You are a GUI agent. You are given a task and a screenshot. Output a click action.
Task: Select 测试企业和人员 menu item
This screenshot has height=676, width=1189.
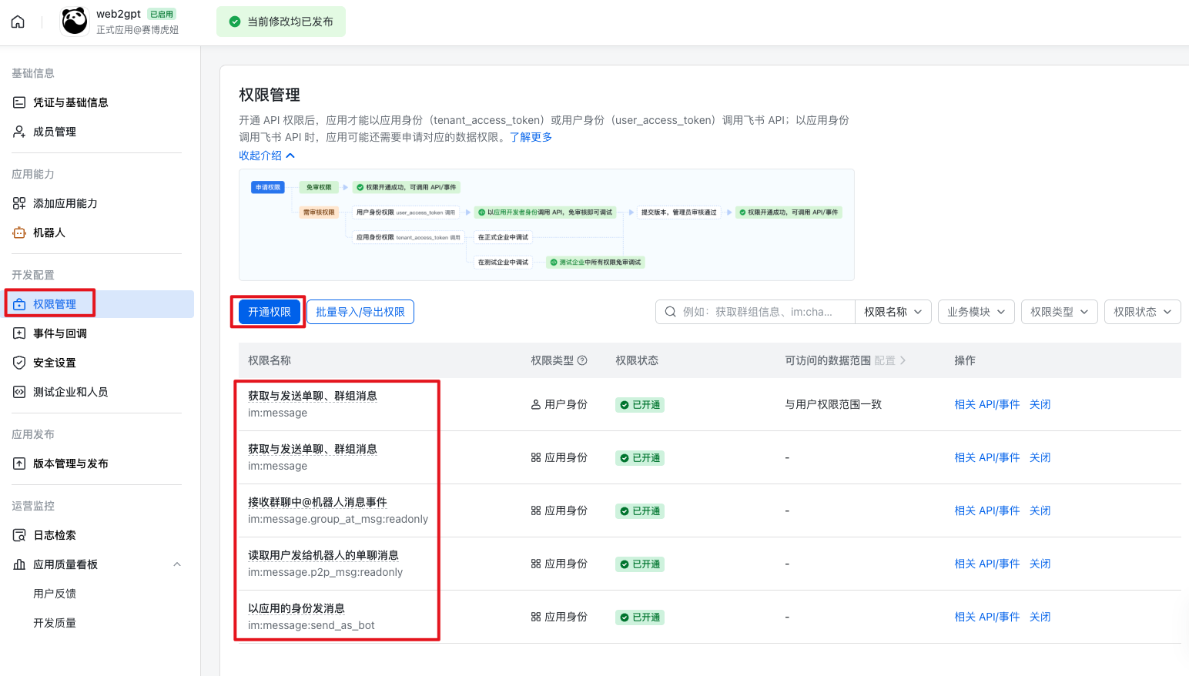click(x=70, y=392)
